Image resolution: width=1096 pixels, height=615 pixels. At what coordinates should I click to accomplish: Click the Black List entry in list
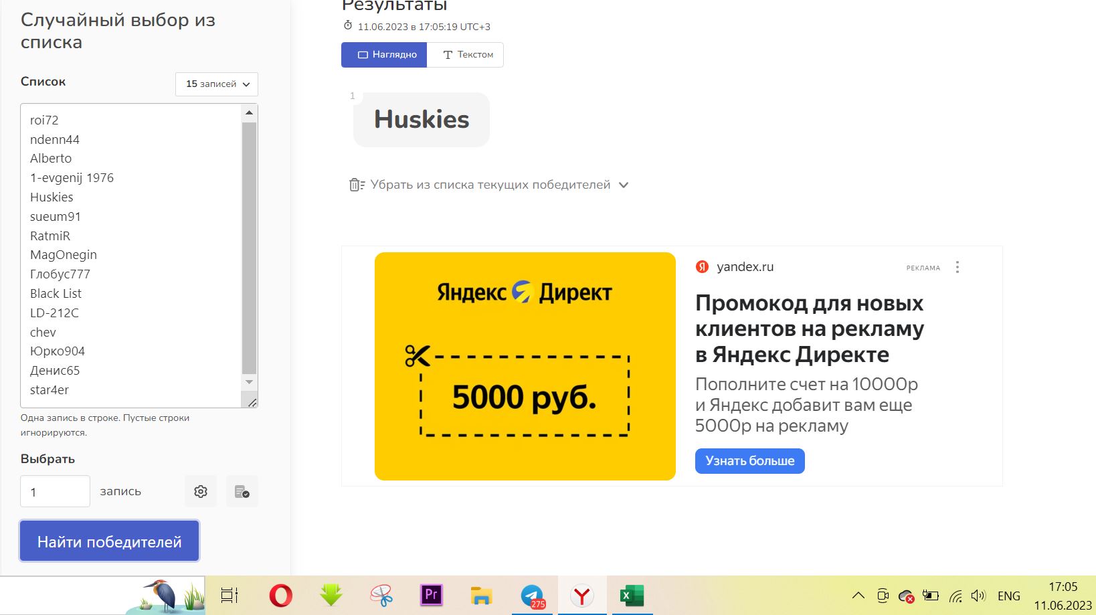click(56, 294)
